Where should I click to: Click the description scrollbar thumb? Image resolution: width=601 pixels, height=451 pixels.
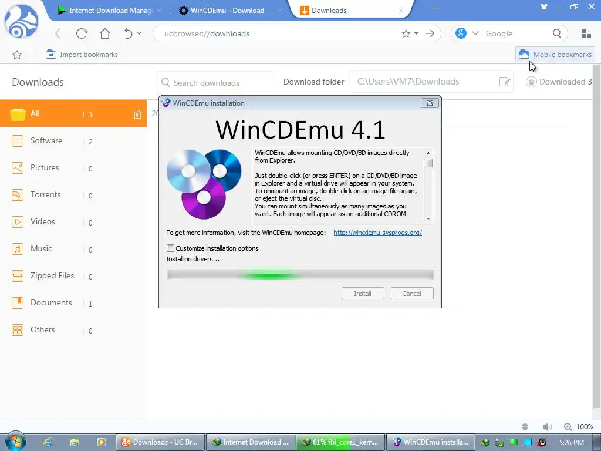428,163
